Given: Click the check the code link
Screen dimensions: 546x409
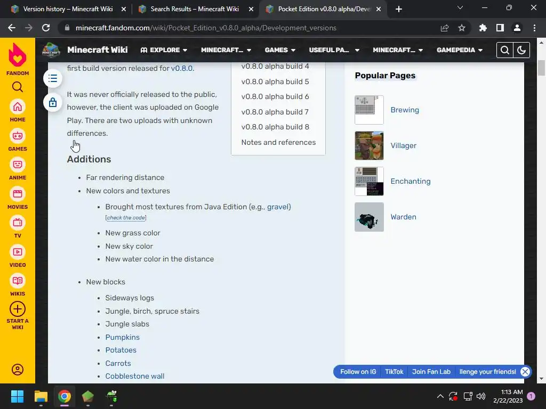Looking at the screenshot, I should (x=126, y=218).
